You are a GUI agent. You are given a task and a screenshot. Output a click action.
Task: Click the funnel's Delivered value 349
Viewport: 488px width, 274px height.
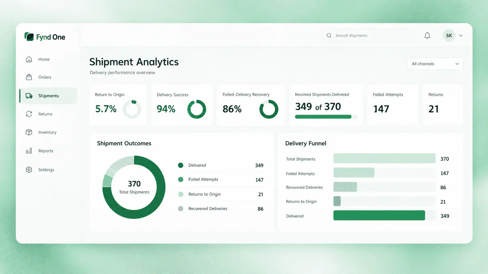pos(445,216)
